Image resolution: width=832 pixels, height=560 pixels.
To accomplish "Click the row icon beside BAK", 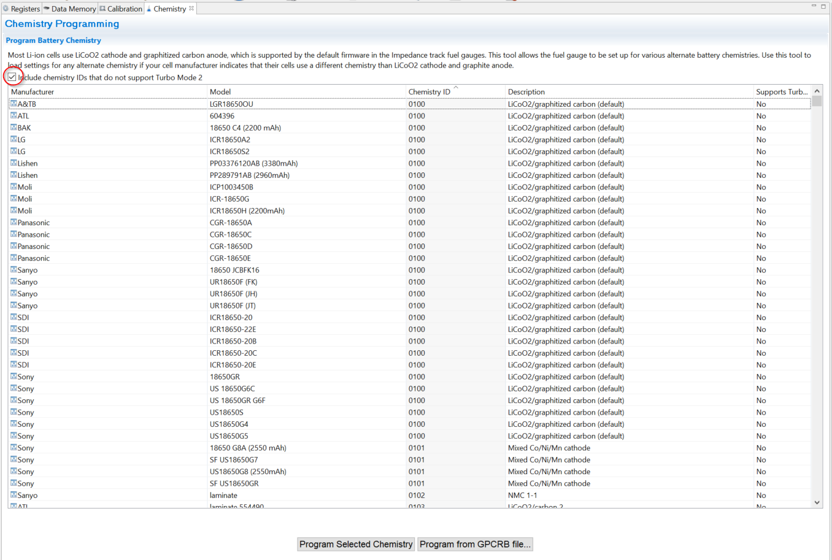I will 13,128.
